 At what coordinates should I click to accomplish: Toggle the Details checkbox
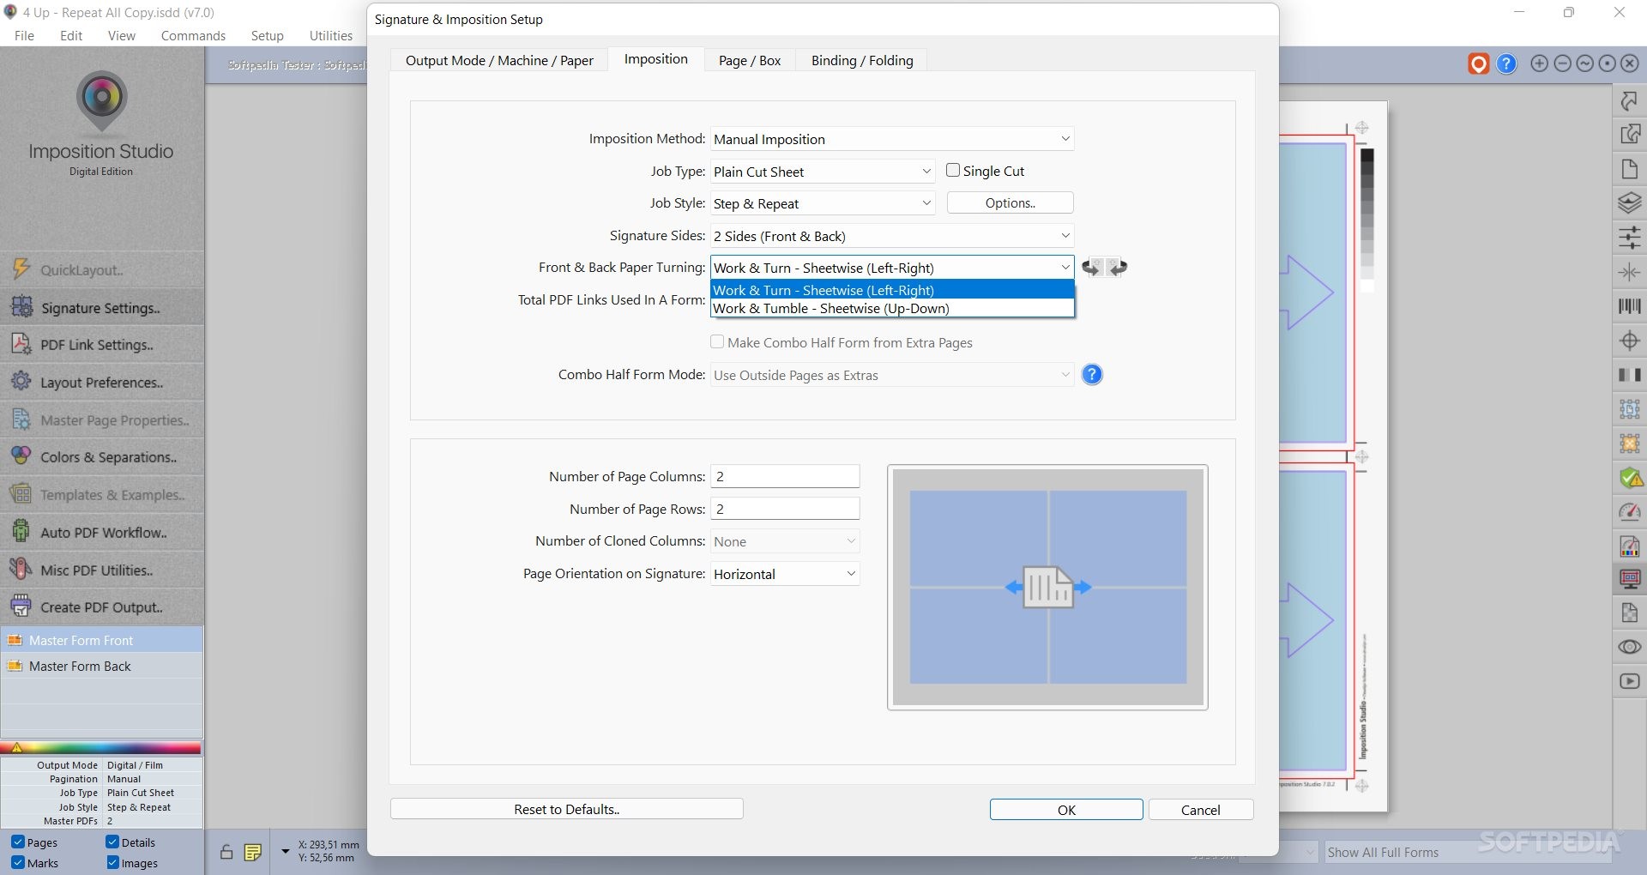click(x=112, y=842)
